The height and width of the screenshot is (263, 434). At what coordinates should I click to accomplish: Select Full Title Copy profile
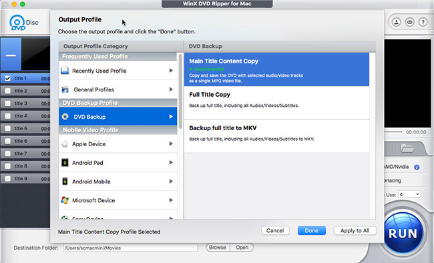click(x=277, y=103)
